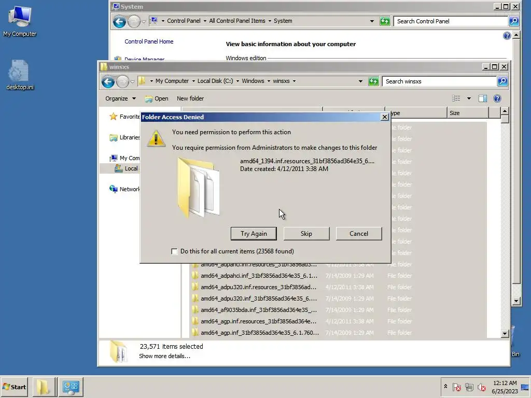Select Libraries in navigation pane
The width and height of the screenshot is (531, 398).
[x=124, y=137]
